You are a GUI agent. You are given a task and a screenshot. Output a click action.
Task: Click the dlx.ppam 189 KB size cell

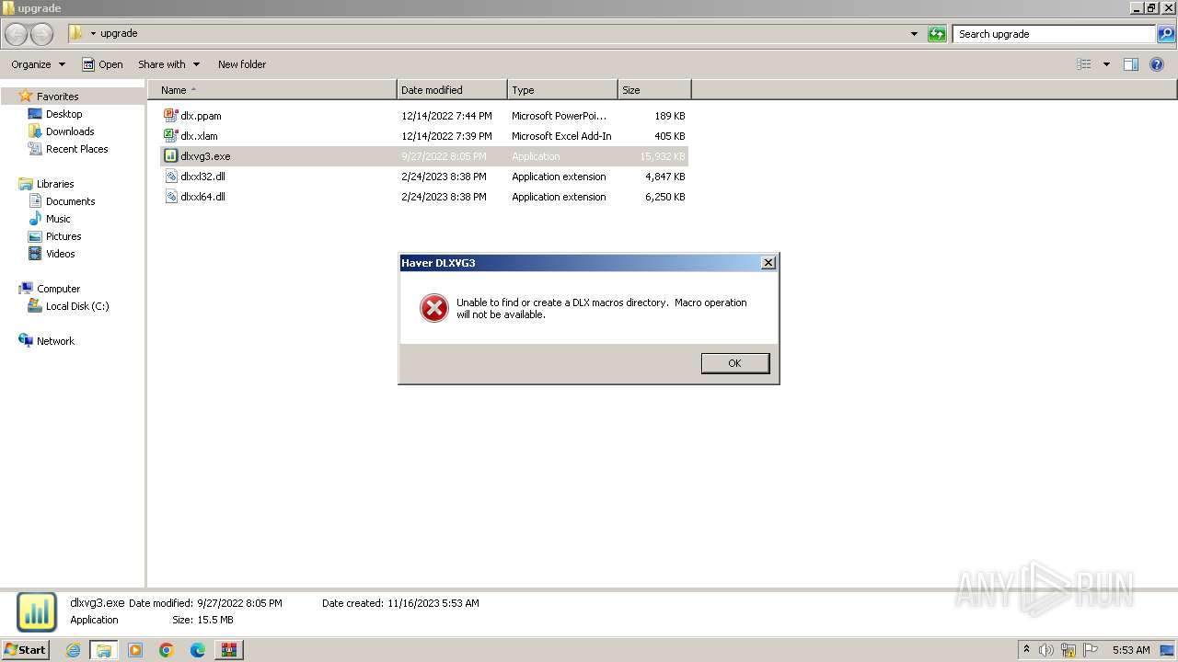click(669, 116)
